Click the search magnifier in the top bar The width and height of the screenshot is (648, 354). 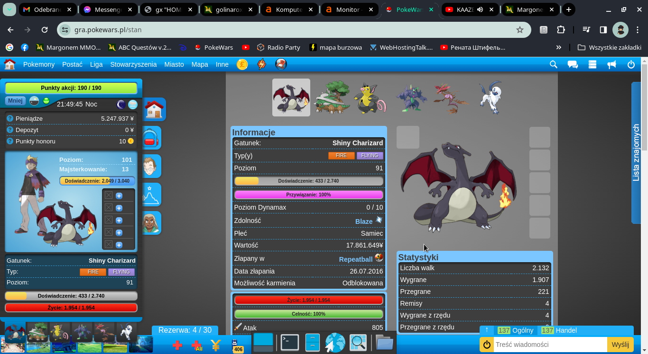tap(553, 64)
